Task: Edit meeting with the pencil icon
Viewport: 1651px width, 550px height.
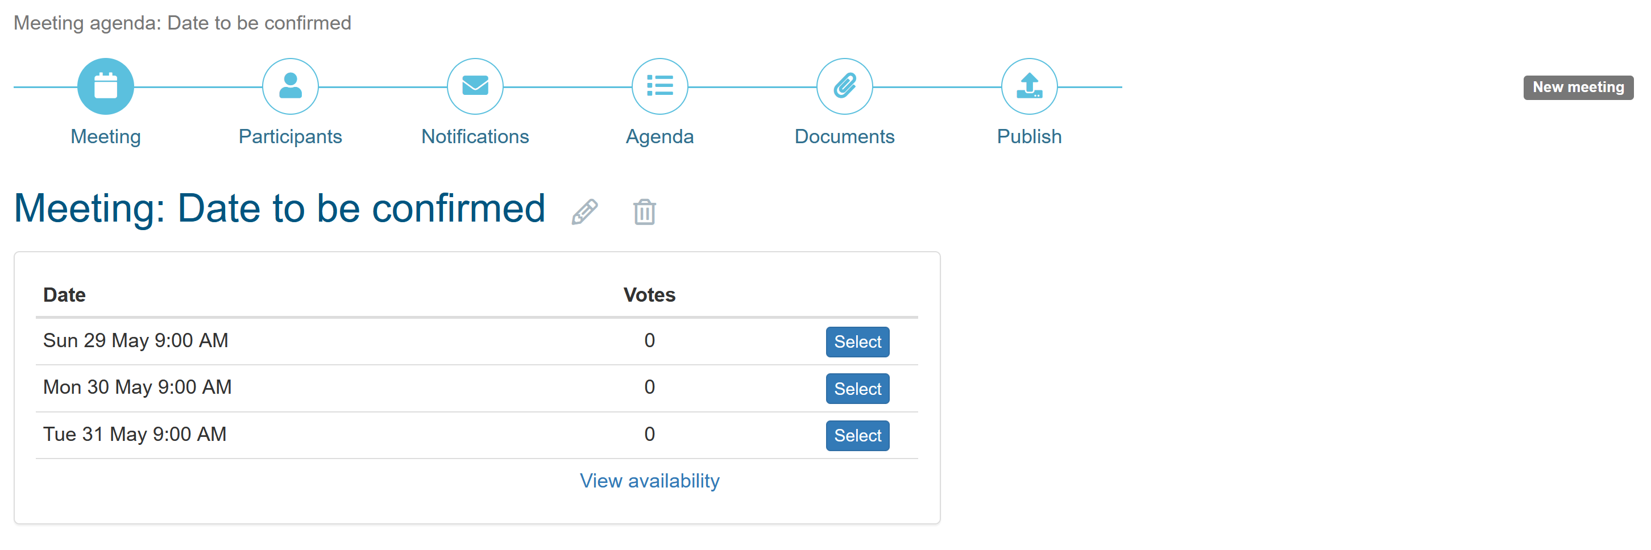Action: [x=584, y=212]
